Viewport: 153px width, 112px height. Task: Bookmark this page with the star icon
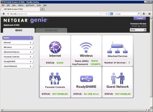pos(101,14)
